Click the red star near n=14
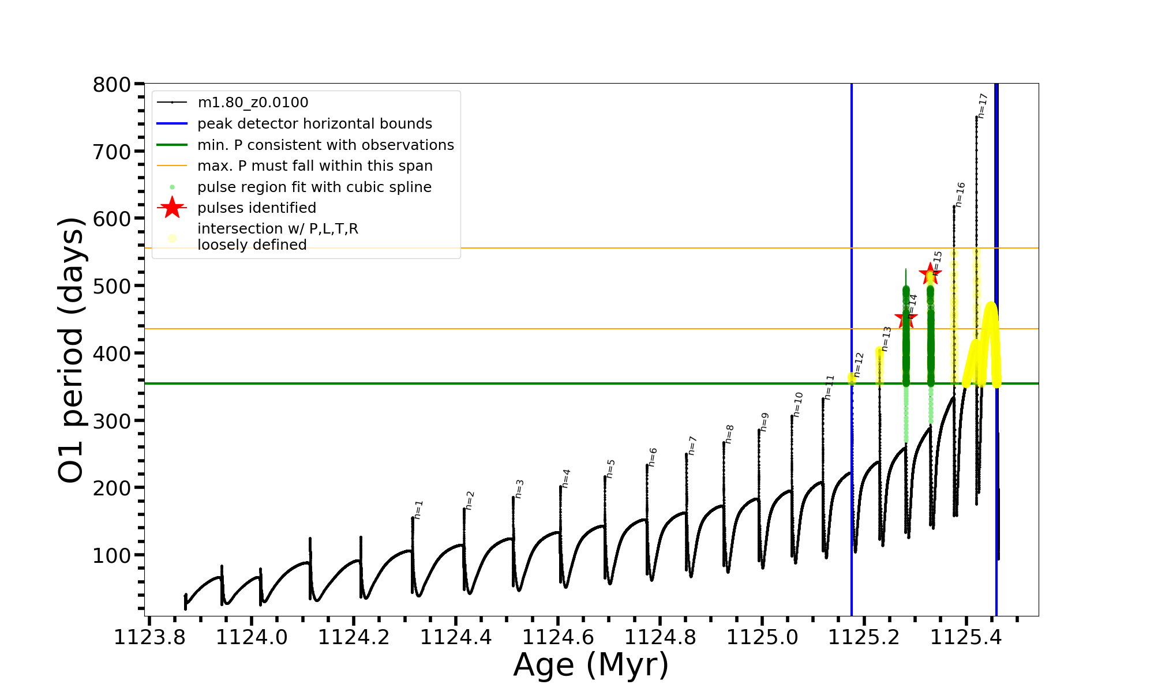This screenshot has height=692, width=1154. coord(905,318)
